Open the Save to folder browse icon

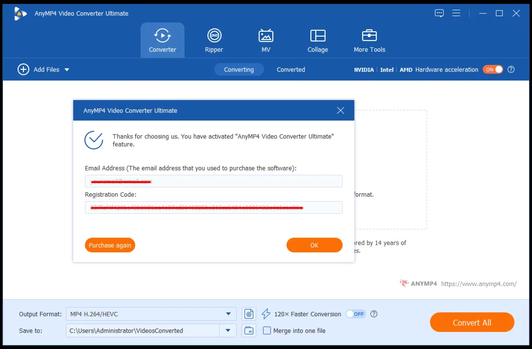249,330
